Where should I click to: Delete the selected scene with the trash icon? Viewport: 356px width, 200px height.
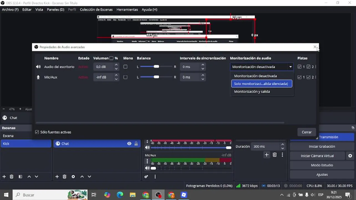[12, 177]
